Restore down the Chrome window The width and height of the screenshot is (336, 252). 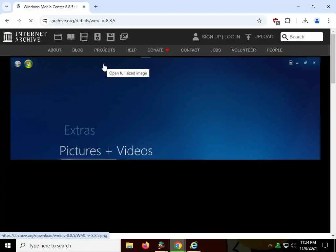point(313,7)
